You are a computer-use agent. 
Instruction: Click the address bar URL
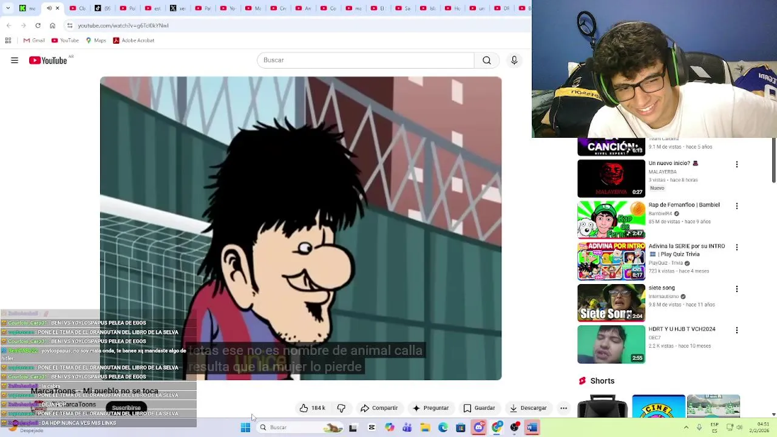123,25
